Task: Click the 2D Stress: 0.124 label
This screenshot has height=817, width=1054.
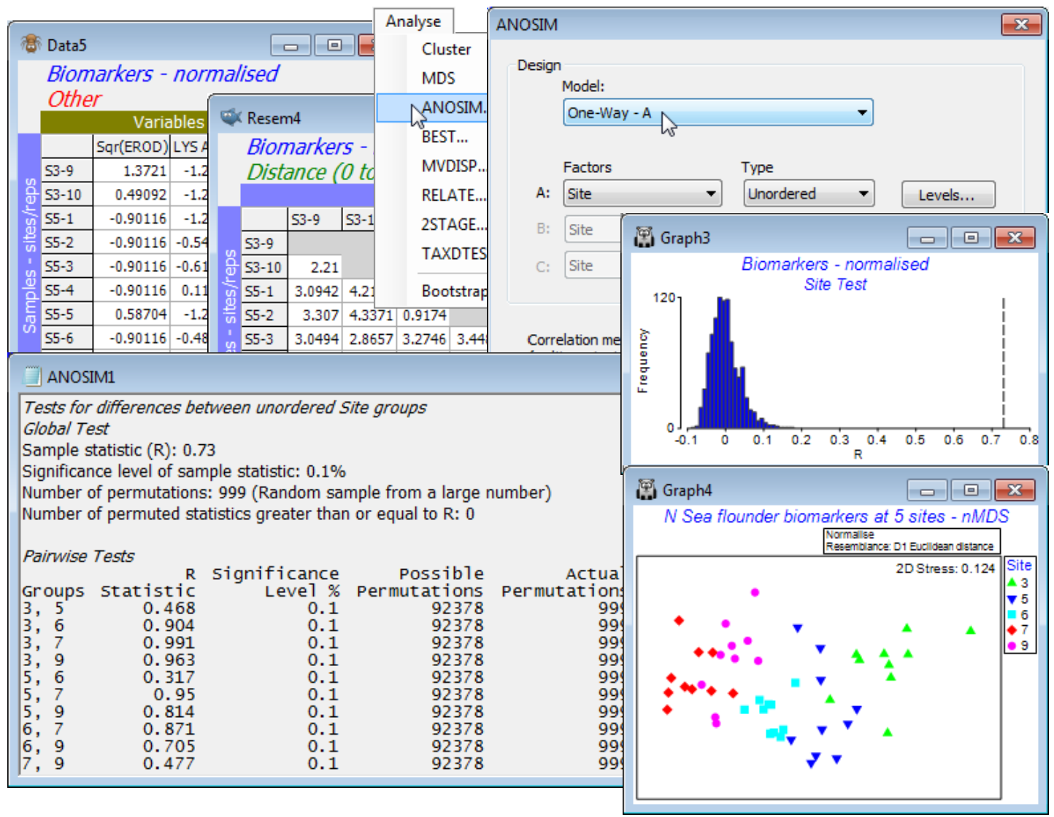Action: [945, 568]
